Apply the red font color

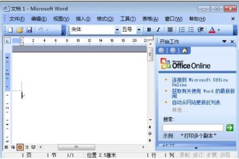point(212,30)
